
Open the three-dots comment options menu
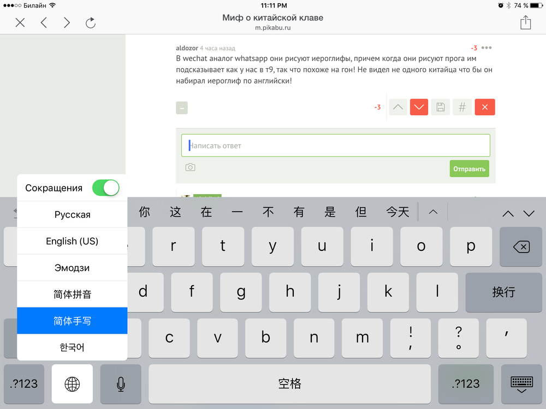click(486, 48)
